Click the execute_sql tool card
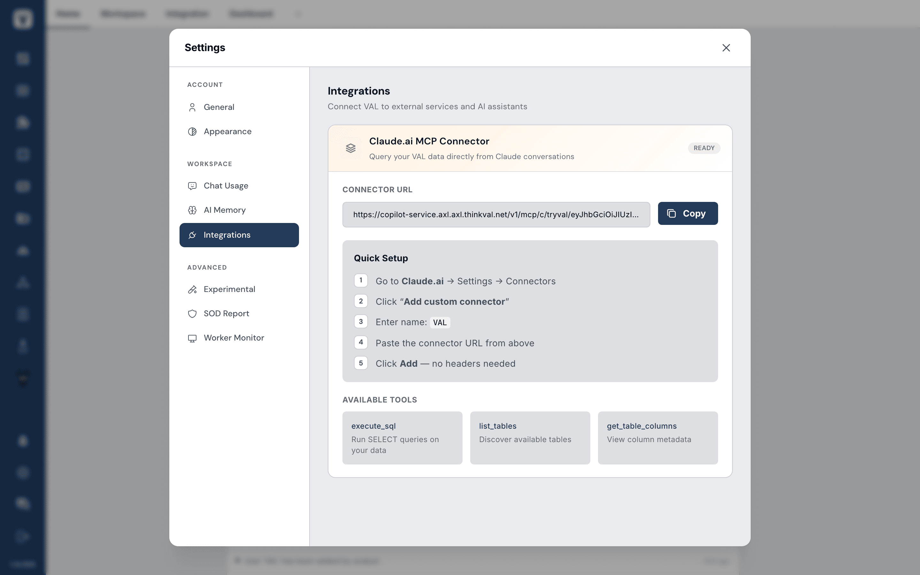The height and width of the screenshot is (575, 920). tap(402, 438)
